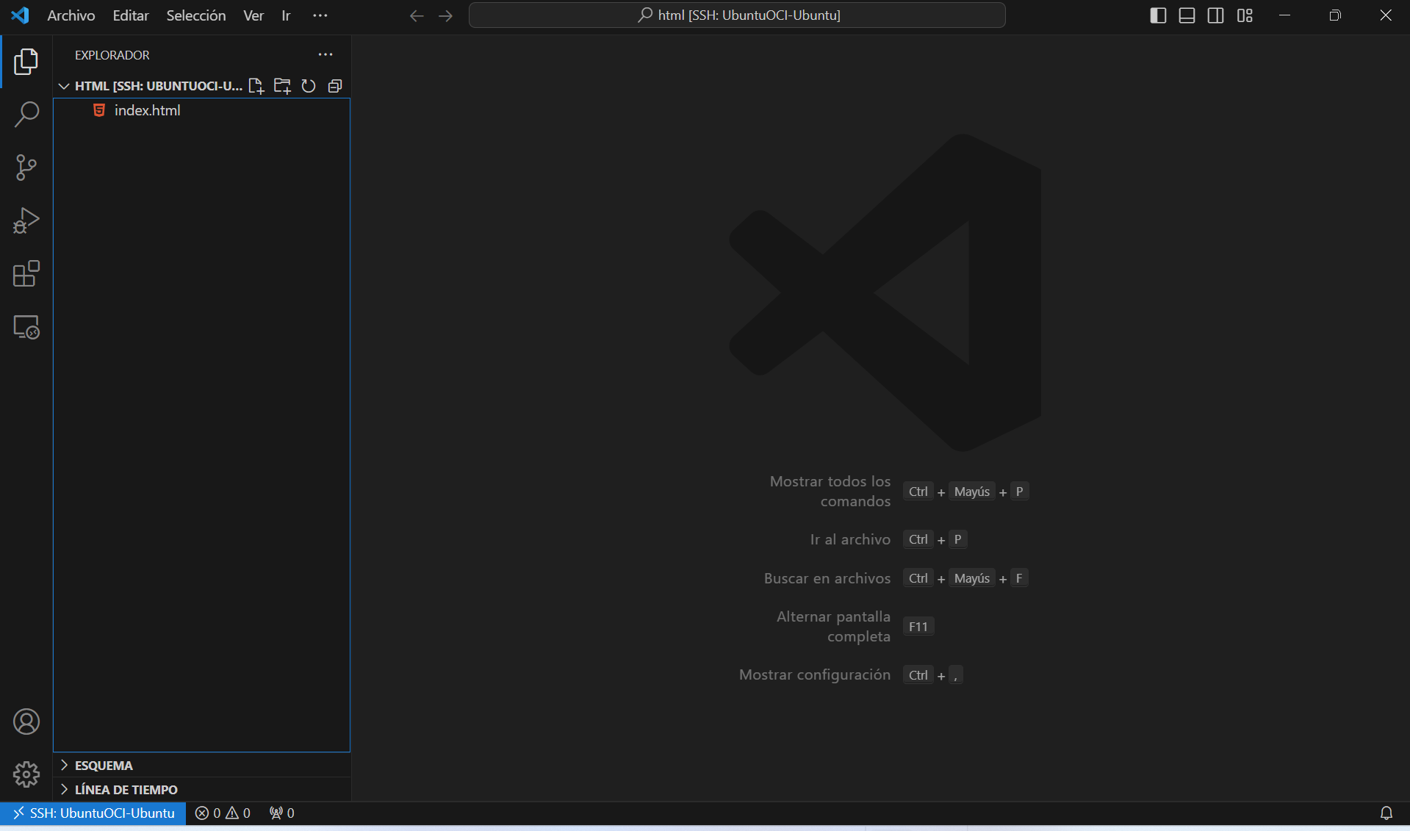Open the overflow menu next to Ir

point(320,15)
